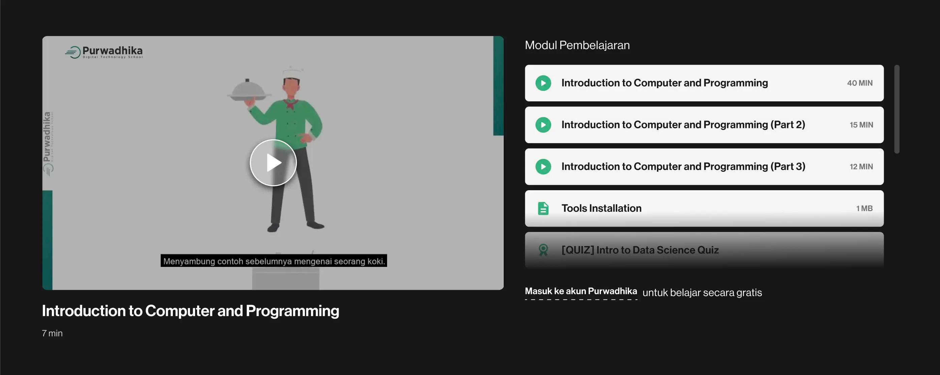Viewport: 940px width, 375px height.
Task: Click the module list scrollbar thumb
Action: (897, 109)
